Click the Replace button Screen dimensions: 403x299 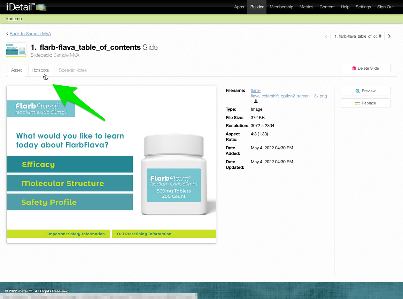[x=365, y=103]
